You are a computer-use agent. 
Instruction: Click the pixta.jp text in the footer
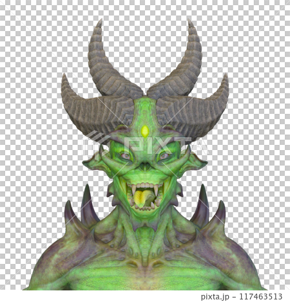215,297
